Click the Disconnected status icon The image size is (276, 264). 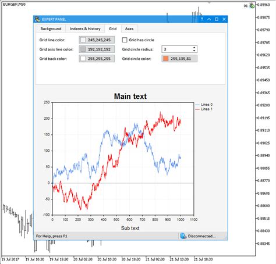pos(183,236)
